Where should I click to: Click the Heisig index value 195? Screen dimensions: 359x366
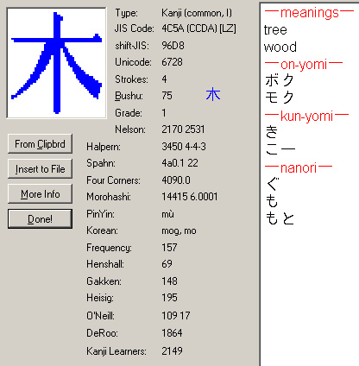pyautogui.click(x=169, y=298)
